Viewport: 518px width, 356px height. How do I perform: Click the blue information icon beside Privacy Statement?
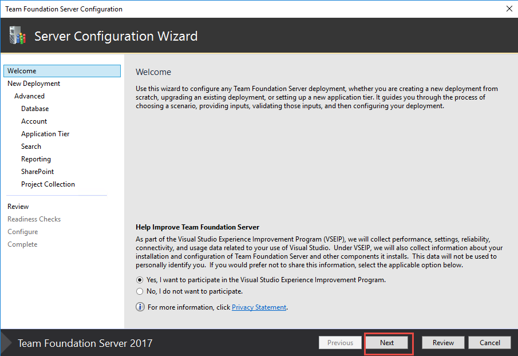click(x=140, y=307)
